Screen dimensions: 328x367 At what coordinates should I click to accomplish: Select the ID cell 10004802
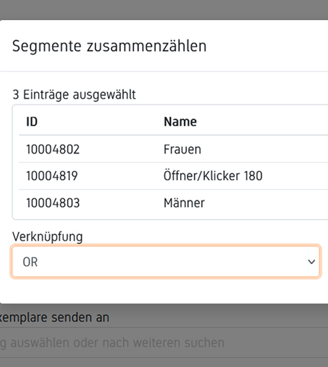point(52,149)
